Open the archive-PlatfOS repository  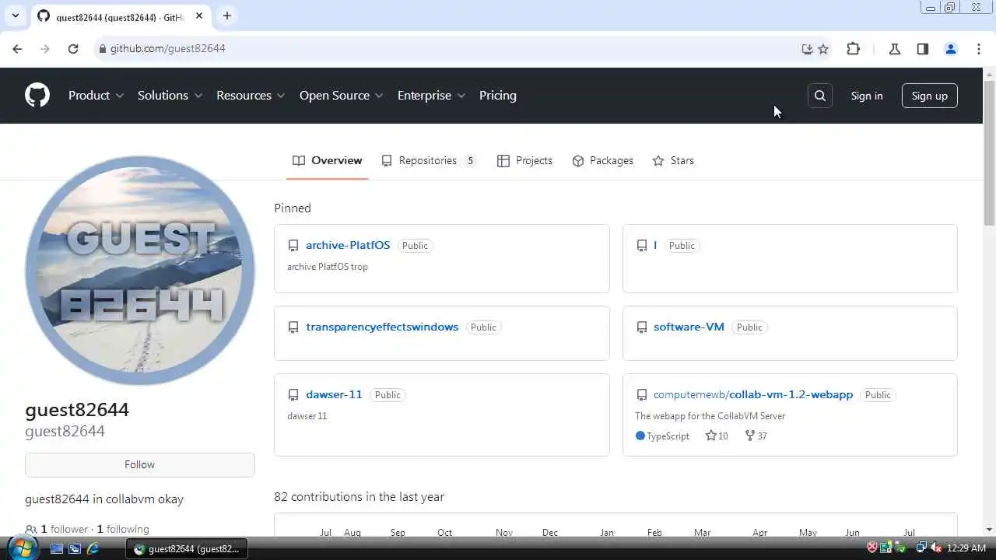348,245
